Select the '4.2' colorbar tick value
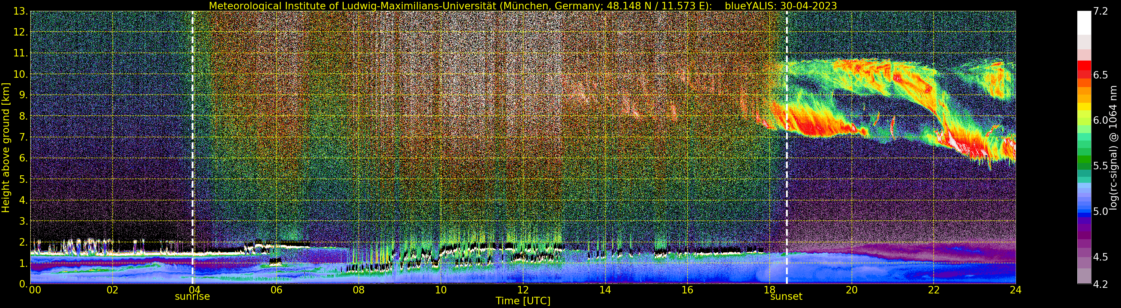Viewport: 1121px width, 308px height. tap(1100, 284)
